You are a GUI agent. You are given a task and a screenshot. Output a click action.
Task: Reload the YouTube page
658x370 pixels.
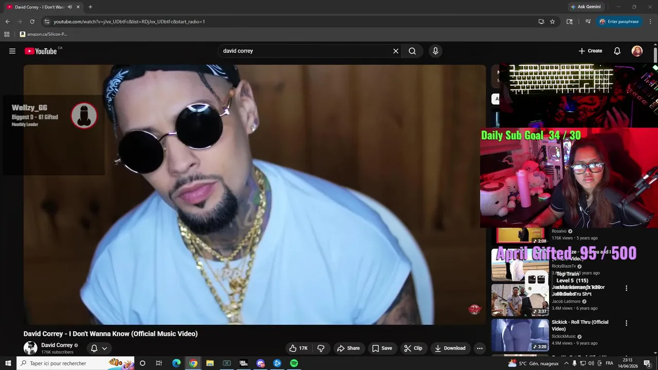tap(32, 22)
